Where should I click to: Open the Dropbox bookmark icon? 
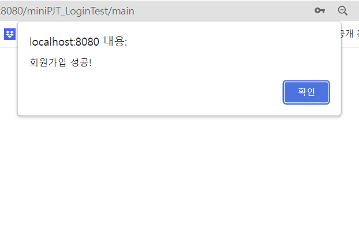pos(10,34)
